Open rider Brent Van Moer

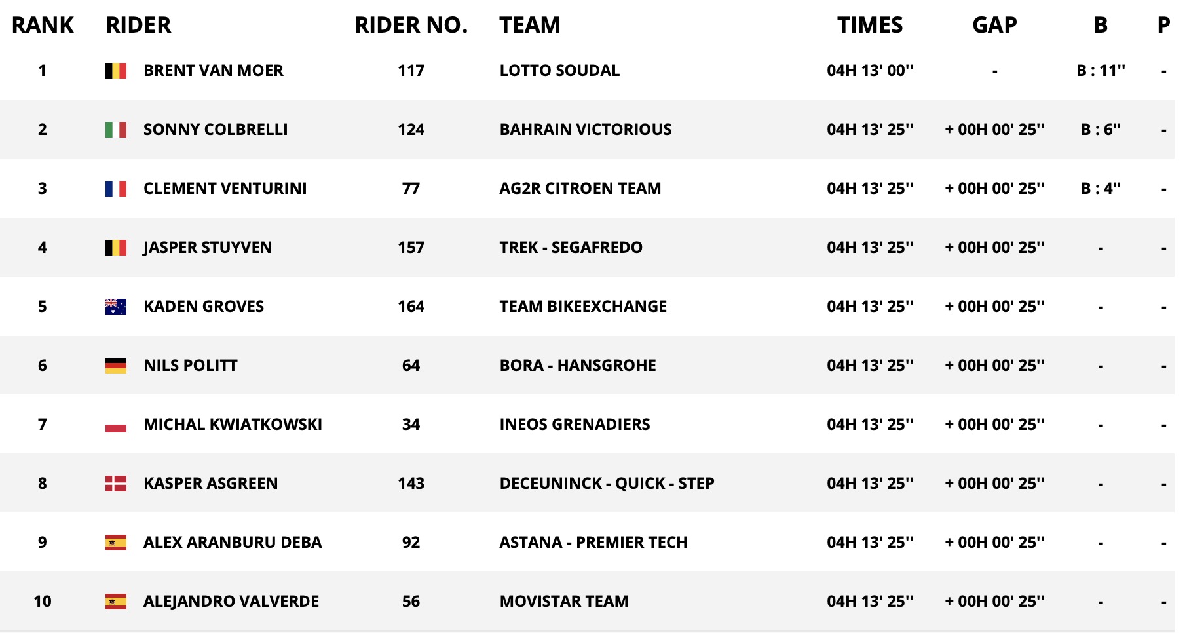214,71
